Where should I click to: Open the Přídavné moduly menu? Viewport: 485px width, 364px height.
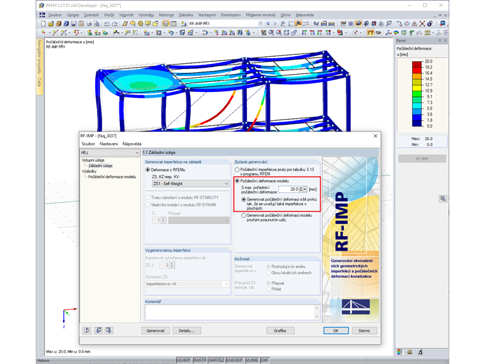260,15
